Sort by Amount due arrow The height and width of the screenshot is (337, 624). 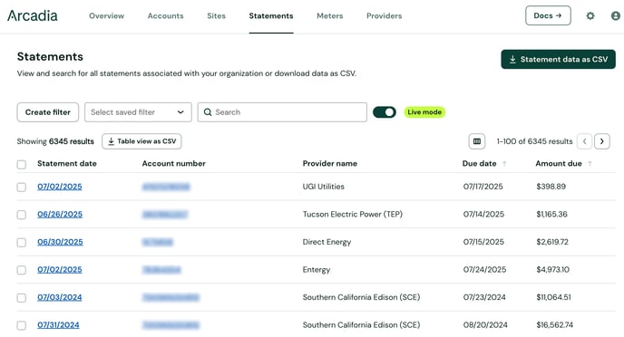590,163
